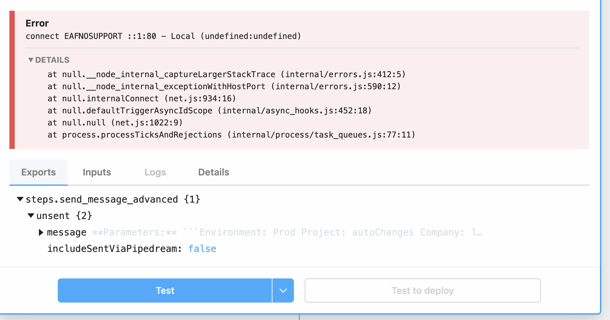Collapse the unsent {2} node
The height and width of the screenshot is (320, 610).
click(x=31, y=216)
